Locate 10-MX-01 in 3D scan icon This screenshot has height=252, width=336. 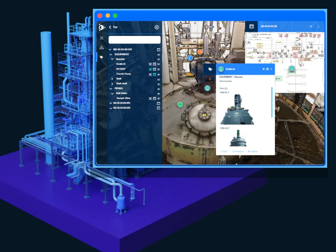[150, 64]
